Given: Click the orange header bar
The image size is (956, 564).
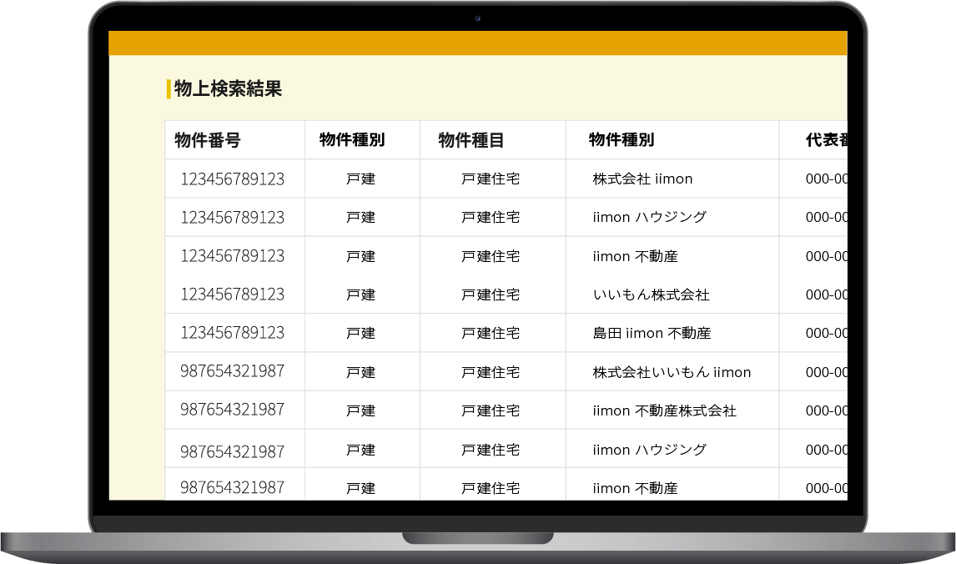Looking at the screenshot, I should click(x=477, y=43).
